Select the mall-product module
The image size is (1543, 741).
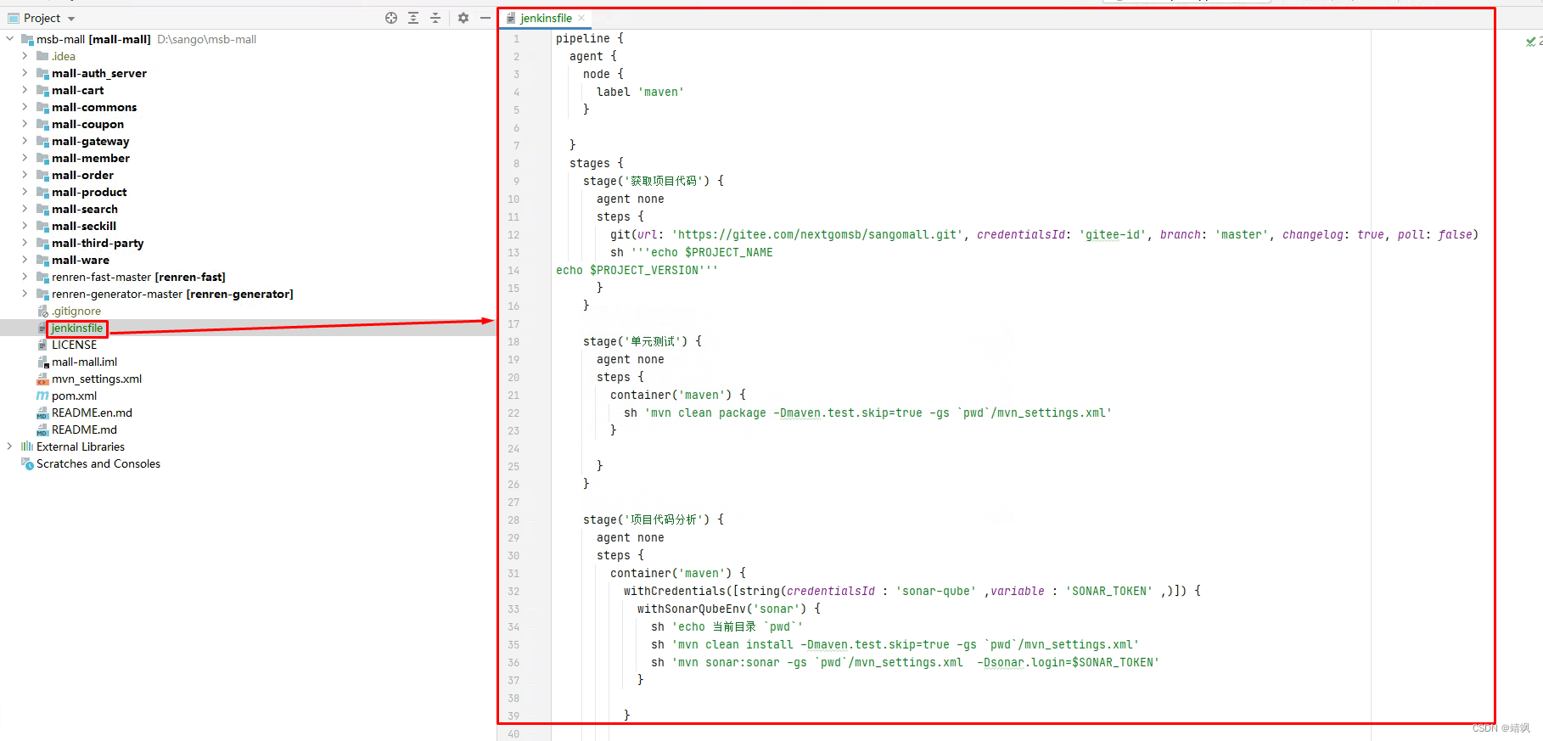click(x=89, y=192)
